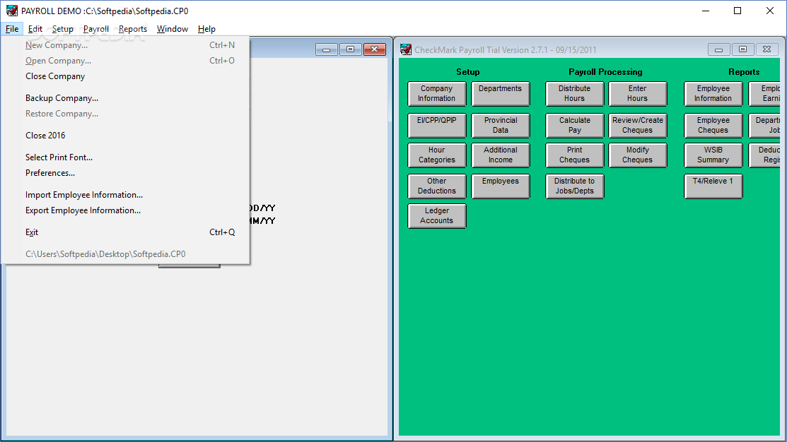Minimize the main PAYROLL DEMO window

(706, 11)
